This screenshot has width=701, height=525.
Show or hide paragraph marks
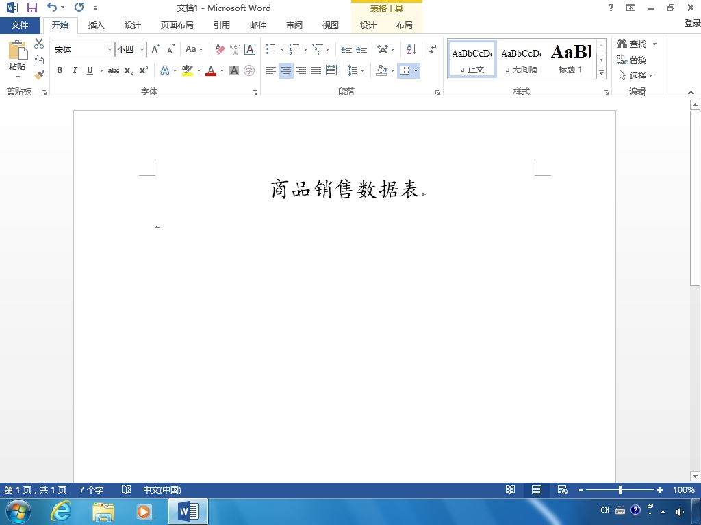(433, 49)
